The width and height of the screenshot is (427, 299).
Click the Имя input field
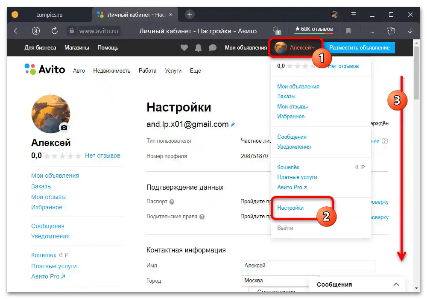[x=308, y=266]
